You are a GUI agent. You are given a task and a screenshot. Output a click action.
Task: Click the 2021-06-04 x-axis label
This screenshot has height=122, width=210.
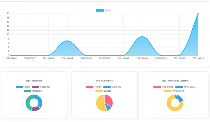pos(67,59)
